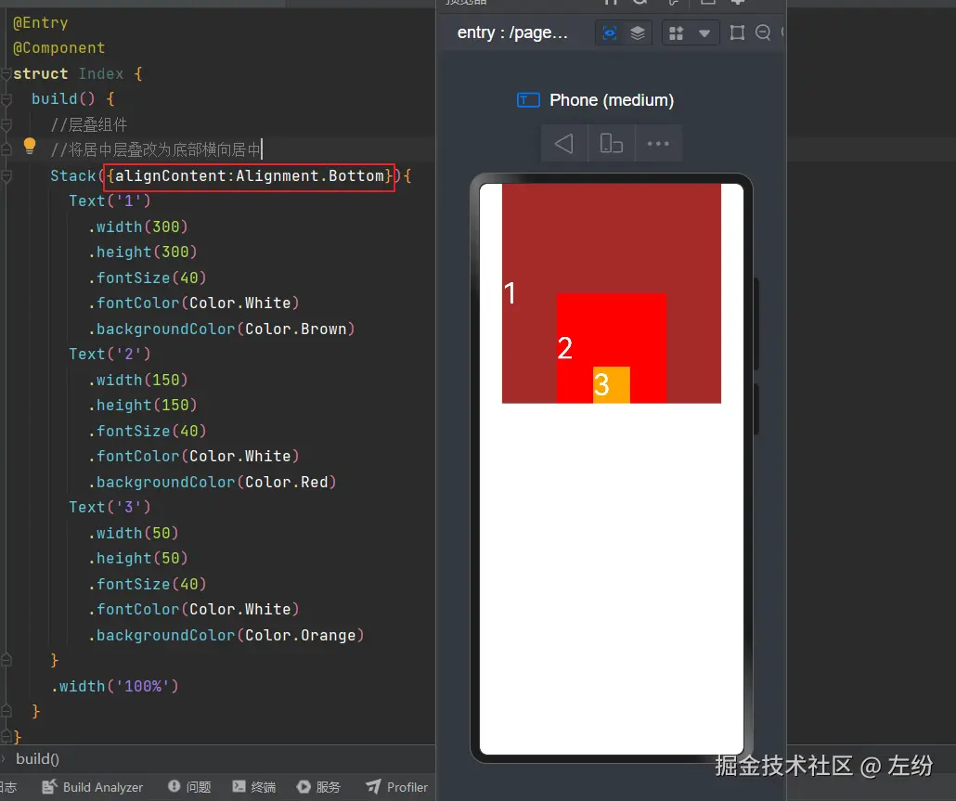Image resolution: width=956 pixels, height=801 pixels.
Task: Open the 终端 terminal tab
Action: (254, 787)
